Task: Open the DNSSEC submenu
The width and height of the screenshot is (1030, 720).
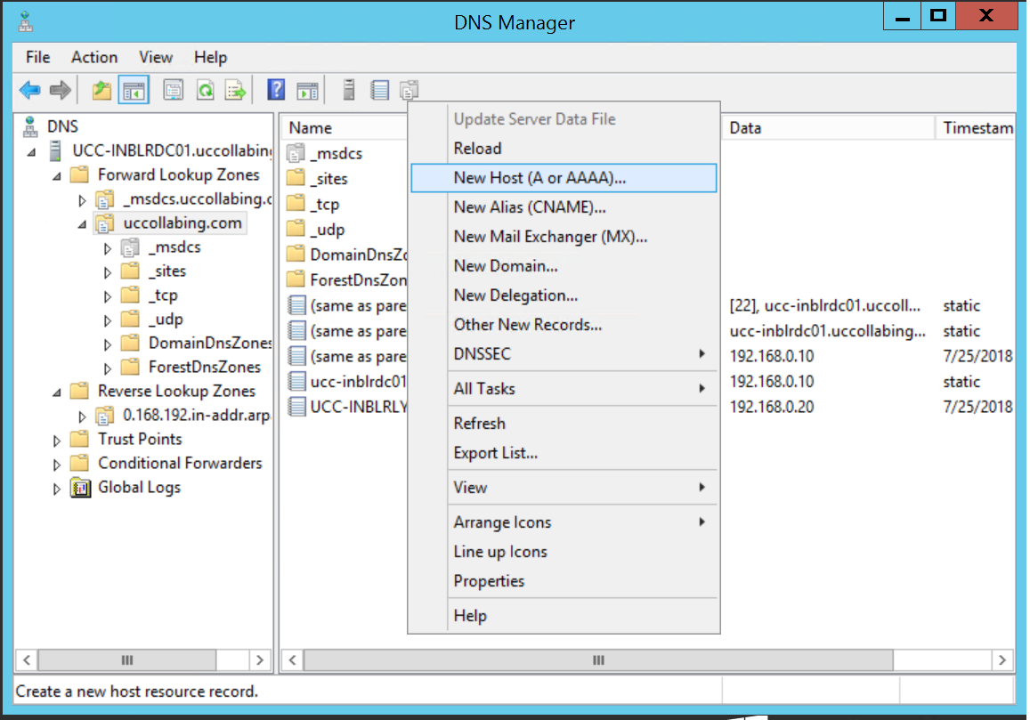Action: [564, 354]
